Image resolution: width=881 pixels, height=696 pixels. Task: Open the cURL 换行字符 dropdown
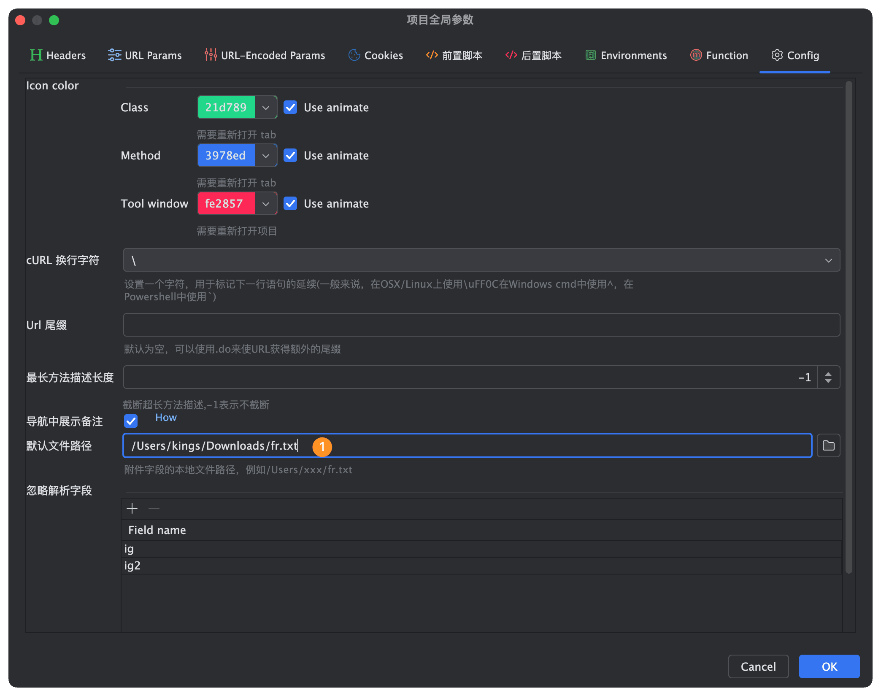828,260
